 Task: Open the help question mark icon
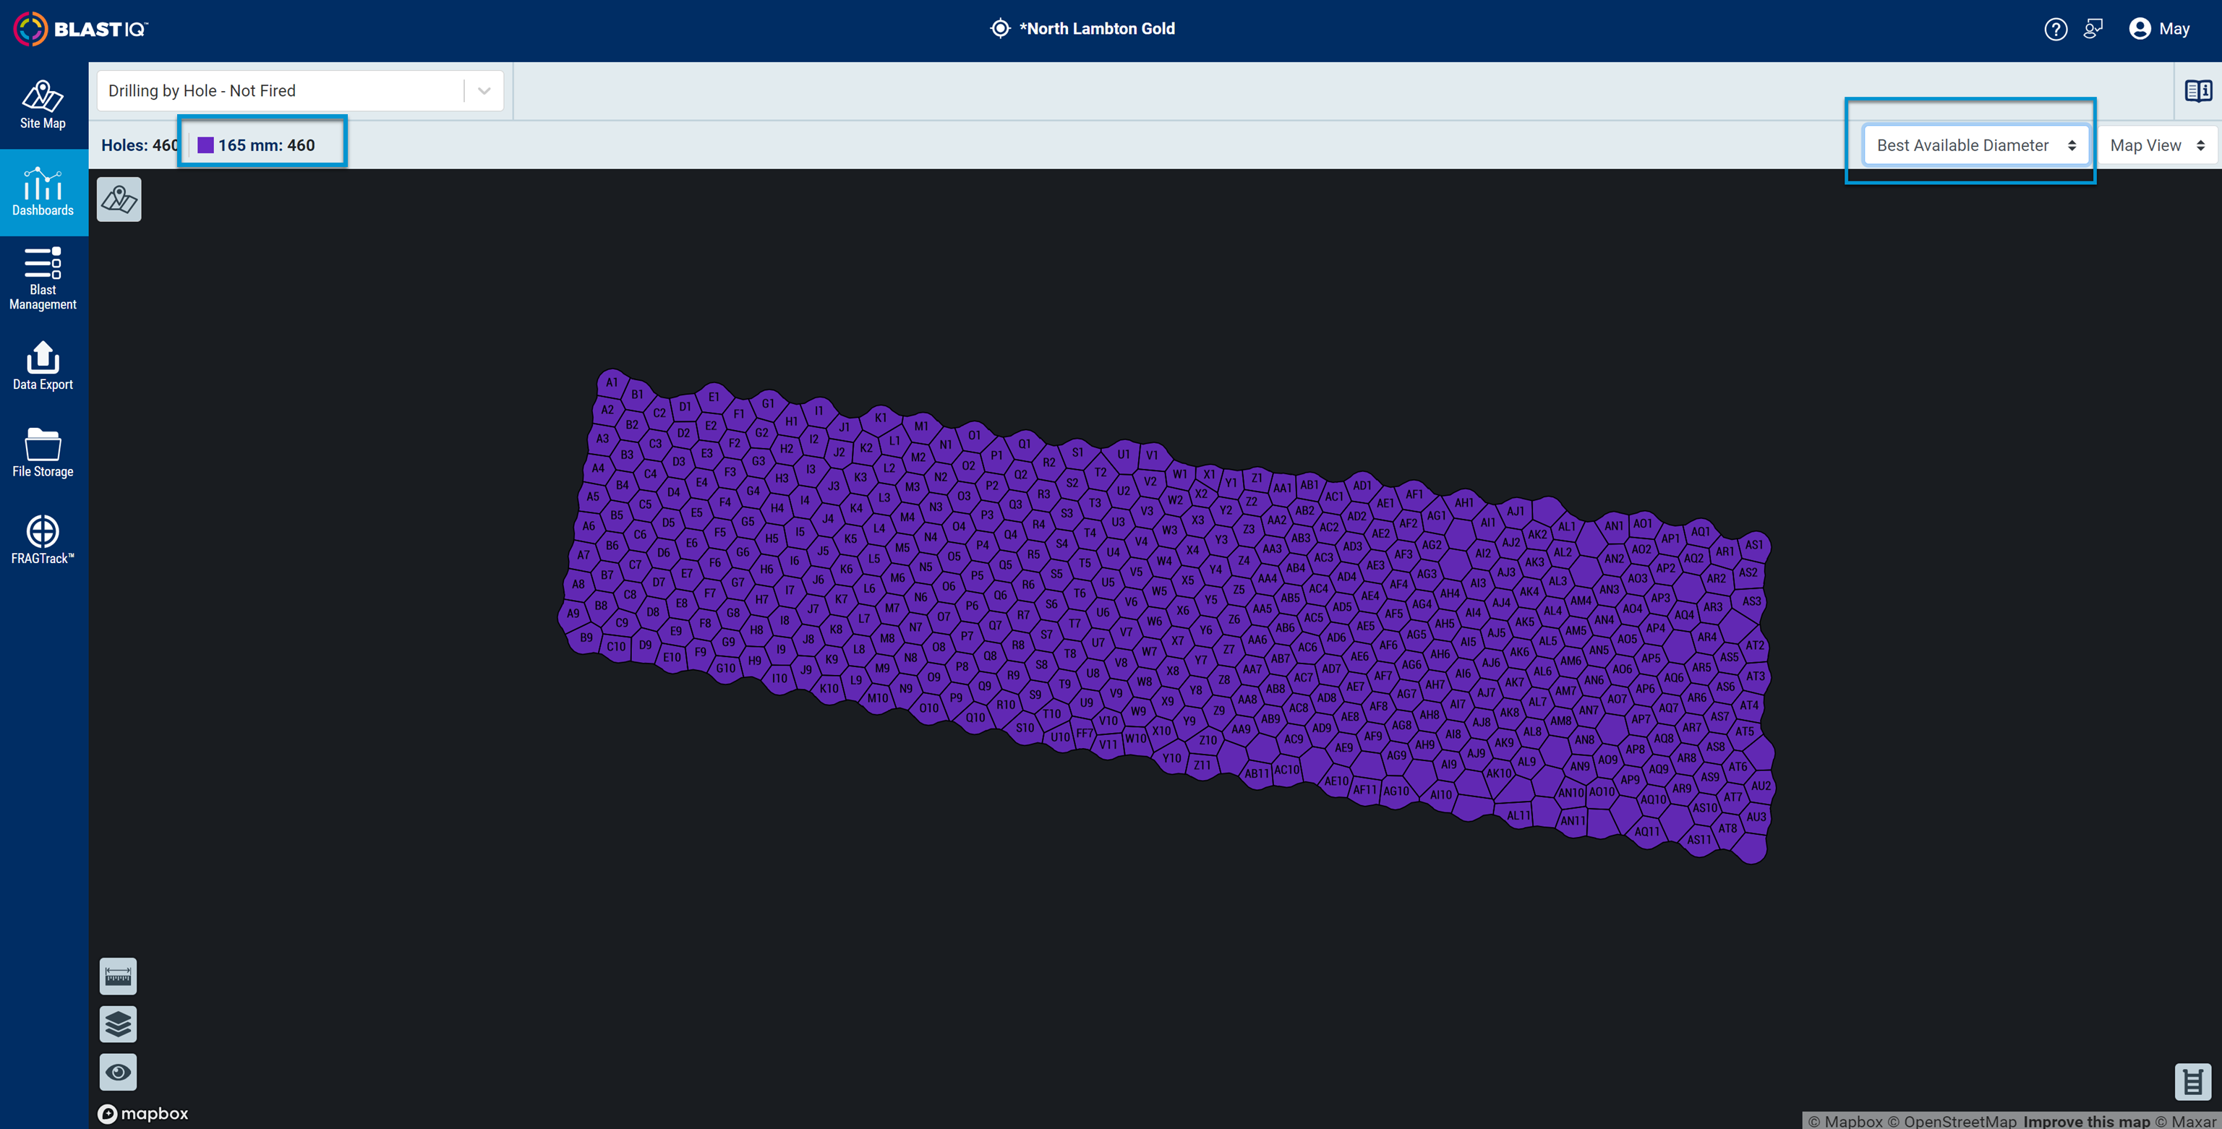tap(2056, 30)
